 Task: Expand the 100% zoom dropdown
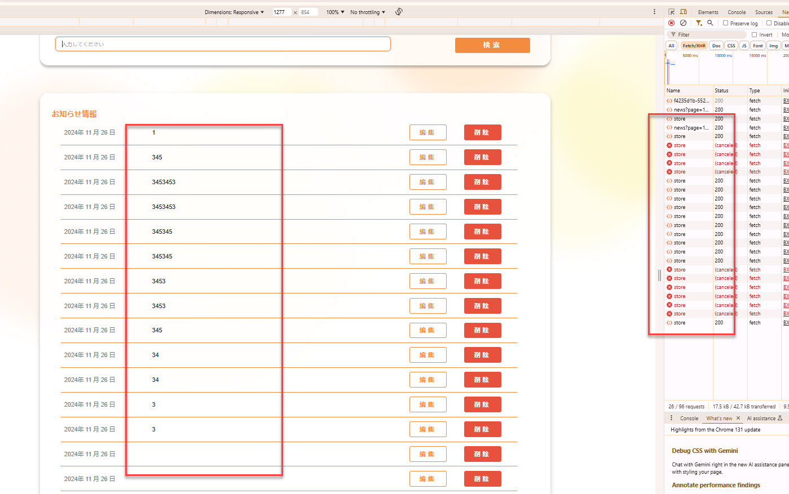click(335, 12)
